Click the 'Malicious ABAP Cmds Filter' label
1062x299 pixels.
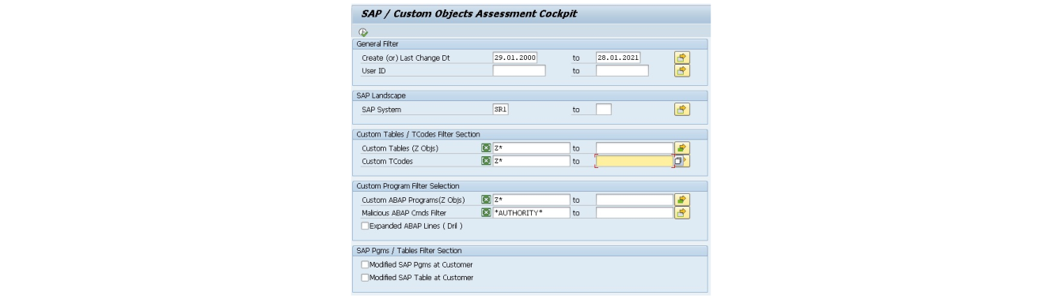coord(404,213)
